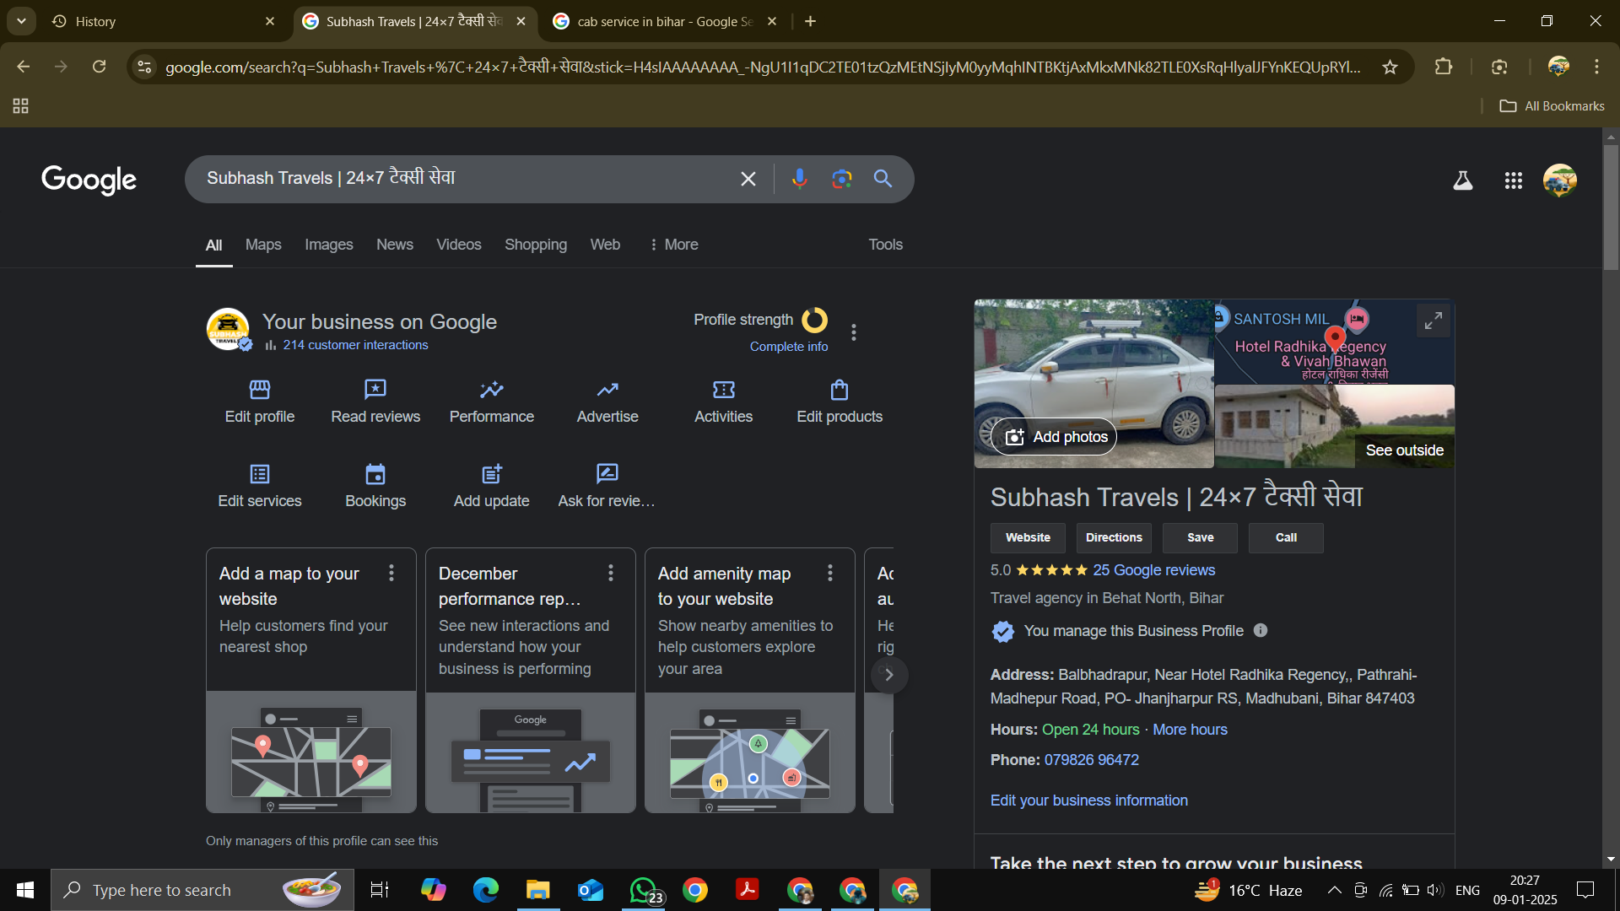Open Search Labs flask icon

[1463, 181]
